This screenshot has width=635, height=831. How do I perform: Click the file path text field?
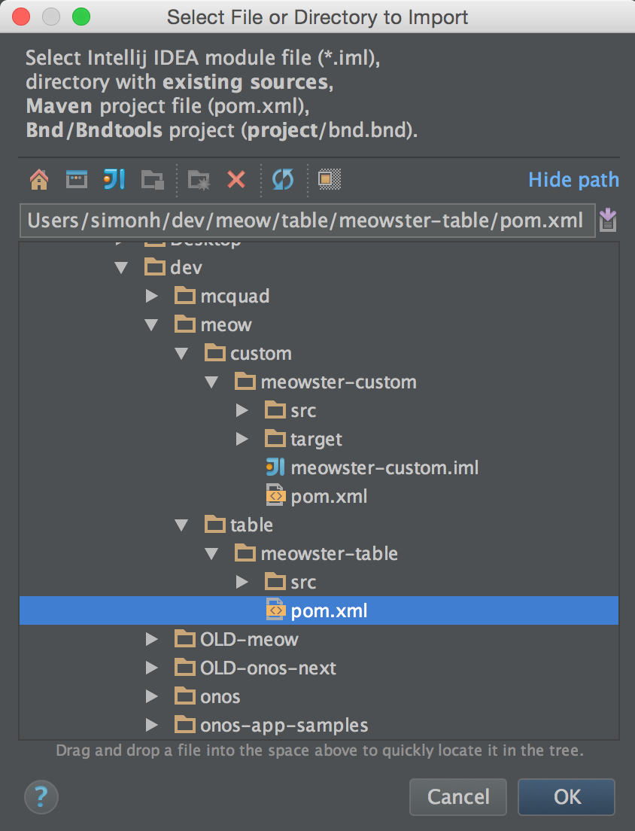(x=306, y=221)
